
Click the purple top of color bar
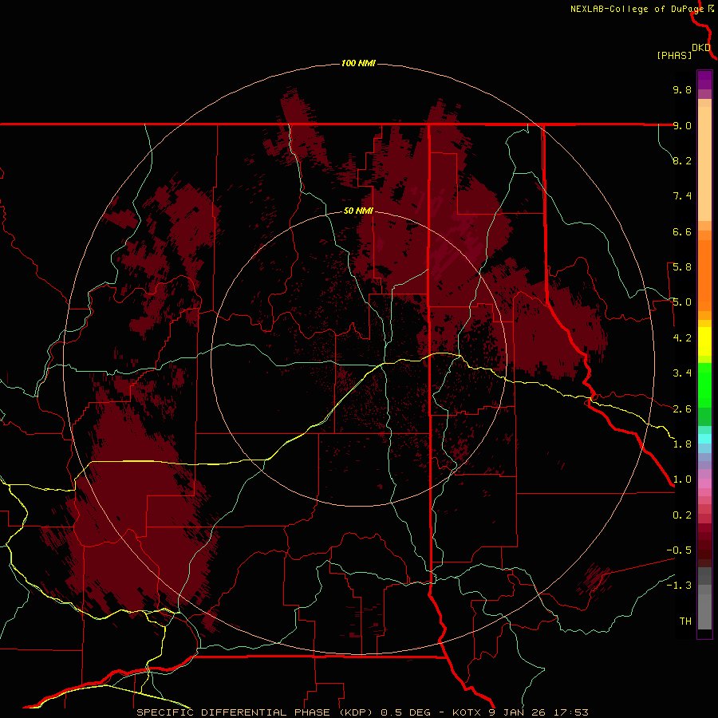pos(704,80)
